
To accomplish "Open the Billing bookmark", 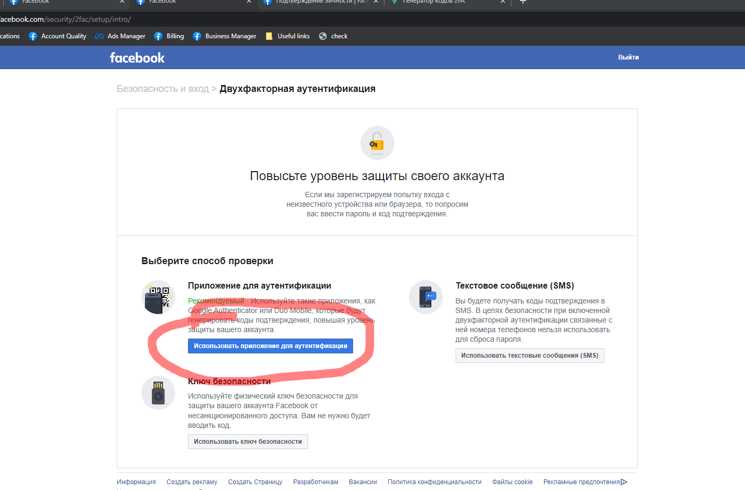I will click(x=169, y=36).
